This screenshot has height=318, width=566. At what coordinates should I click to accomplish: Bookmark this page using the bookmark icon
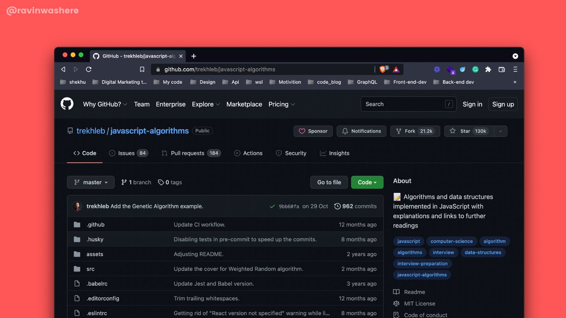pyautogui.click(x=142, y=69)
